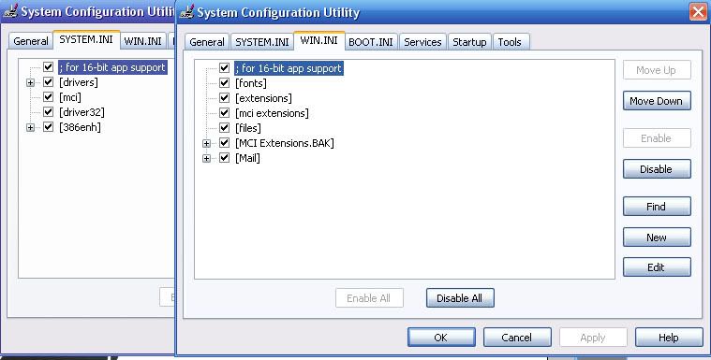The width and height of the screenshot is (711, 360).
Task: Click the Edit button
Action: [657, 267]
